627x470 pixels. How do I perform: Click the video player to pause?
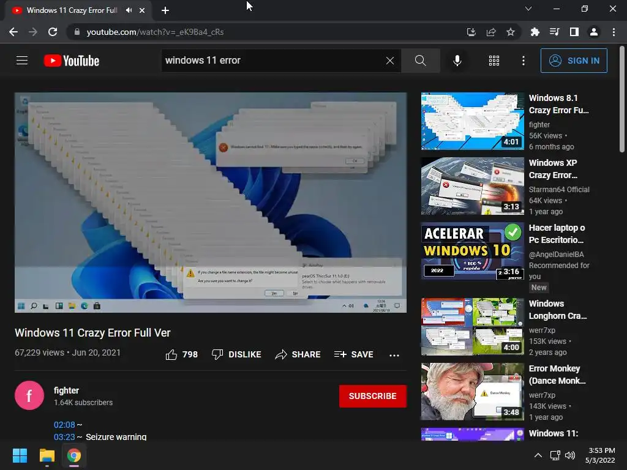(211, 202)
